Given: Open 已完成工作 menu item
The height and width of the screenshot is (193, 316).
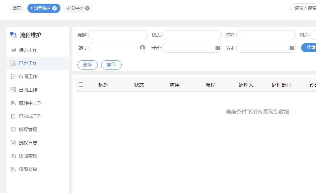Looking at the screenshot, I should 38,116.
